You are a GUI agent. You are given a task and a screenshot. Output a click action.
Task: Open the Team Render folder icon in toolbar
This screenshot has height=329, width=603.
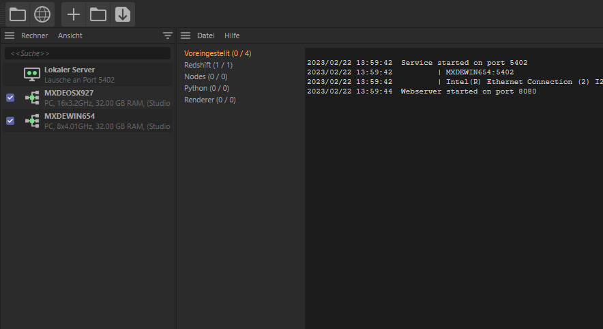[x=18, y=14]
